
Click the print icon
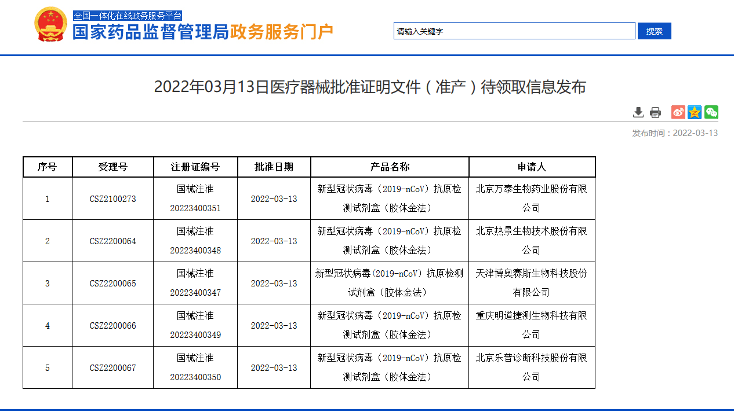click(655, 112)
